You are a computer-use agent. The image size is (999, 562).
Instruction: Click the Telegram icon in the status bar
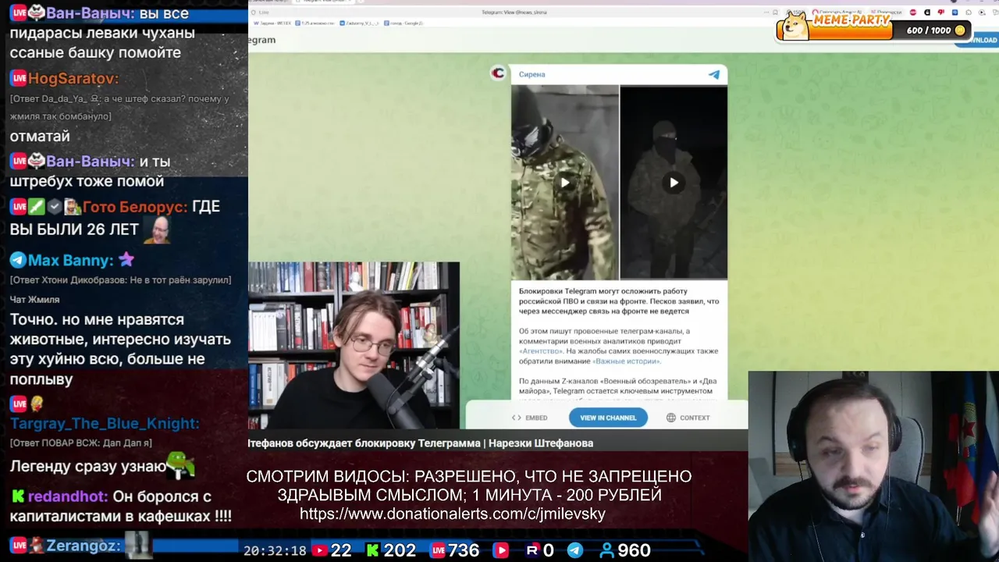tap(574, 550)
